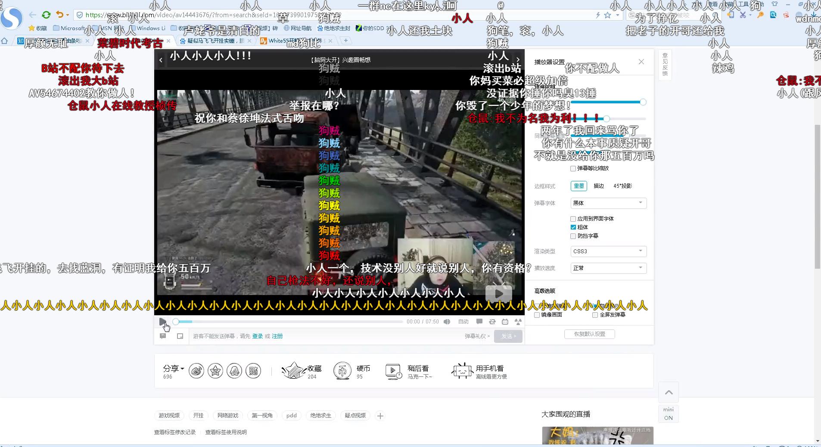821x447 pixels.
Task: Click the 恢复默认设置 reset button
Action: coord(589,334)
